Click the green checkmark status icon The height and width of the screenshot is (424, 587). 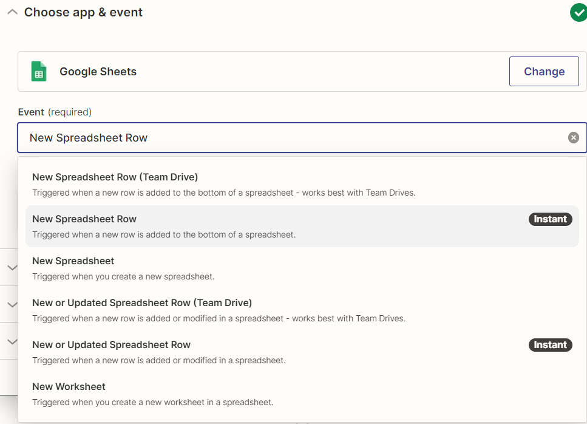click(x=579, y=13)
